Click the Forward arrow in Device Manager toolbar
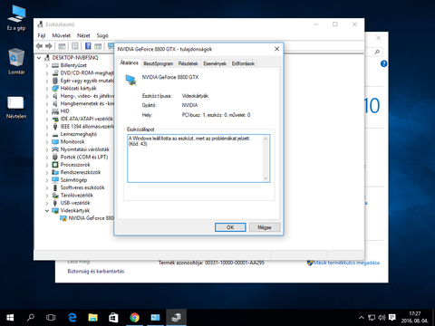Screen dimensions: 435x326 point(49,46)
